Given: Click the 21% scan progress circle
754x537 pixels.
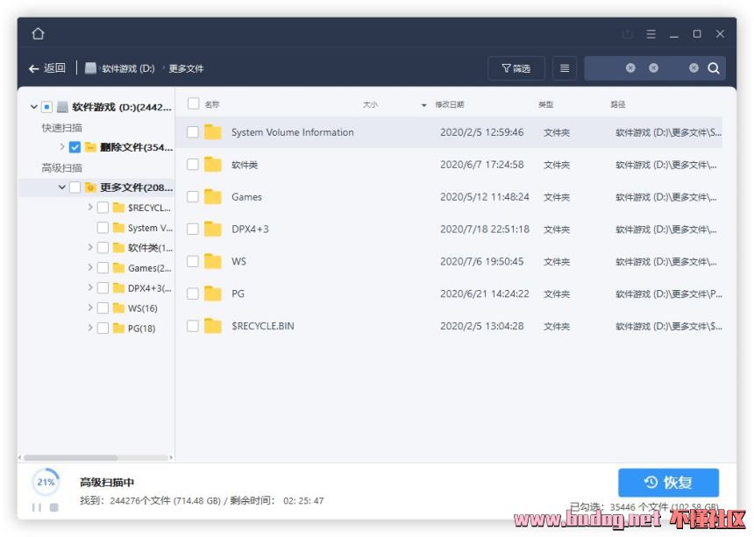Looking at the screenshot, I should tap(46, 482).
